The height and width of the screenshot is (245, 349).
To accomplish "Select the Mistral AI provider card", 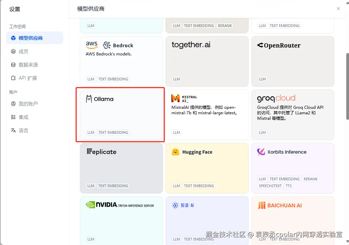I will [207, 115].
